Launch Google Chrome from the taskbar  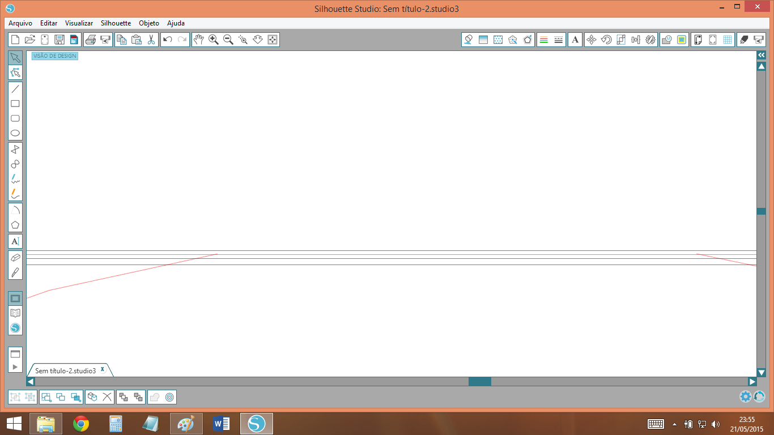click(81, 424)
